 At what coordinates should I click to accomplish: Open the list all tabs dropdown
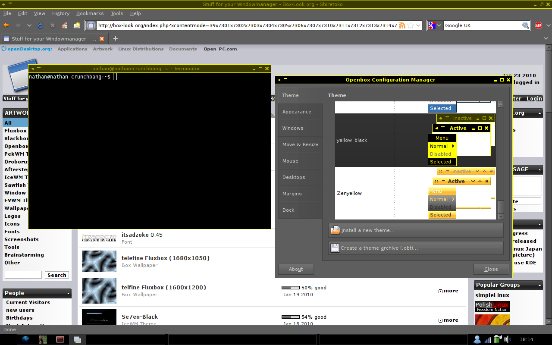click(547, 39)
